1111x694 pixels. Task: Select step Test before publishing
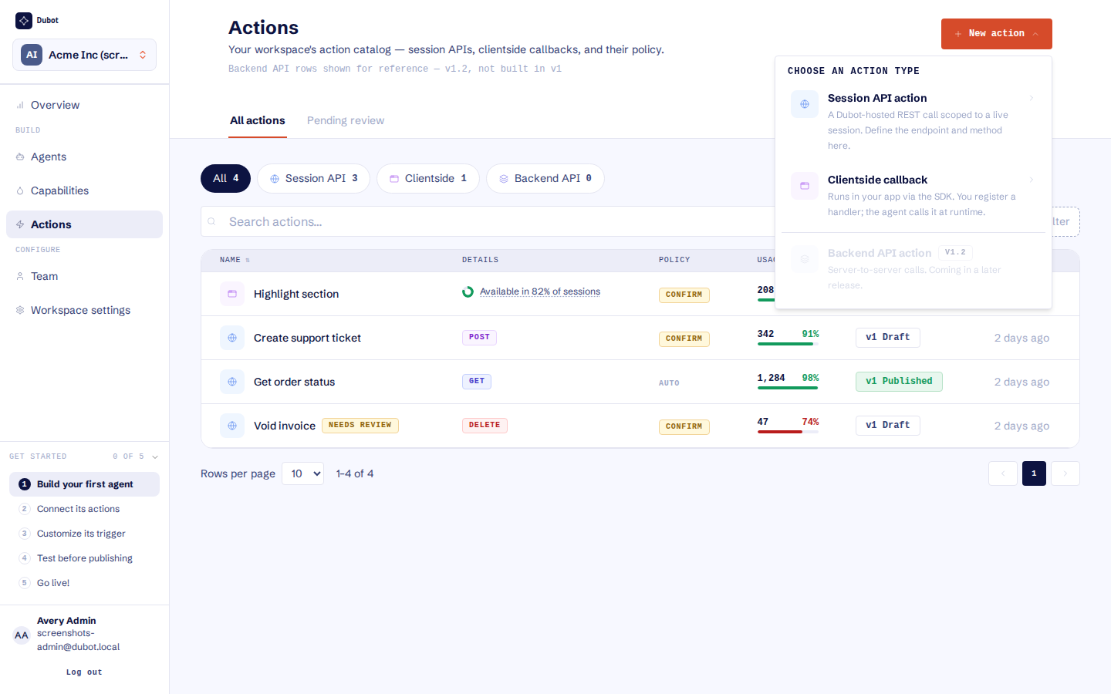(85, 558)
